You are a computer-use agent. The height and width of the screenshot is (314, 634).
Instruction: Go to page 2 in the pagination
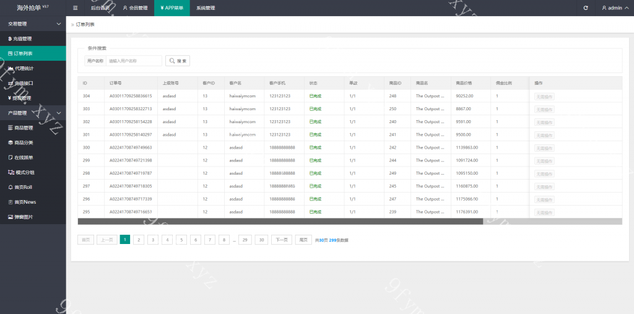139,240
